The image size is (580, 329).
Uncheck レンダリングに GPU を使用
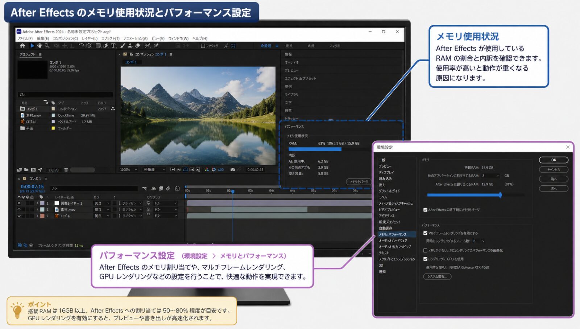(x=425, y=259)
